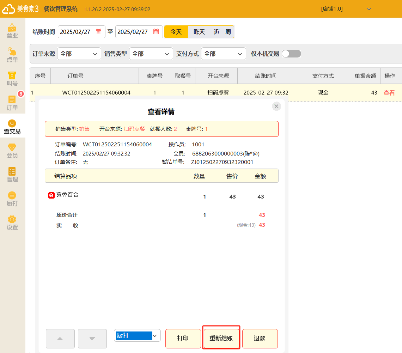402x353 pixels.
Task: Open the 查看 link on the order row
Action: pos(389,92)
